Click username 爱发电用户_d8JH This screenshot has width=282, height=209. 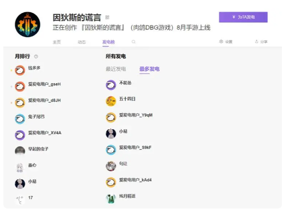pyautogui.click(x=44, y=100)
